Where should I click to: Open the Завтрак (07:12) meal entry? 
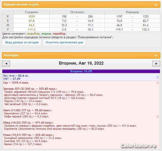click(x=30, y=88)
